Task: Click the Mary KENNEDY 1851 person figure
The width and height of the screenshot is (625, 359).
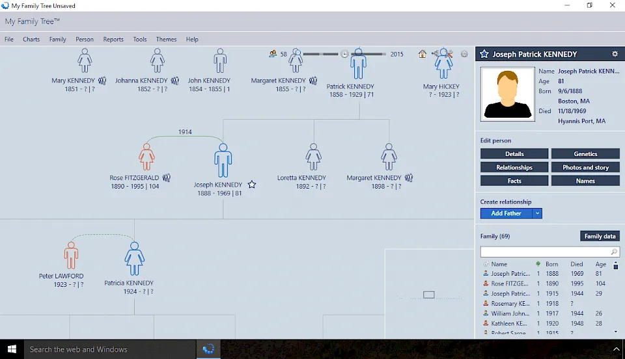Action: (x=85, y=60)
